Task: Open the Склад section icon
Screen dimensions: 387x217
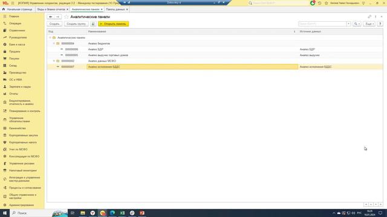Action: pyautogui.click(x=5, y=66)
